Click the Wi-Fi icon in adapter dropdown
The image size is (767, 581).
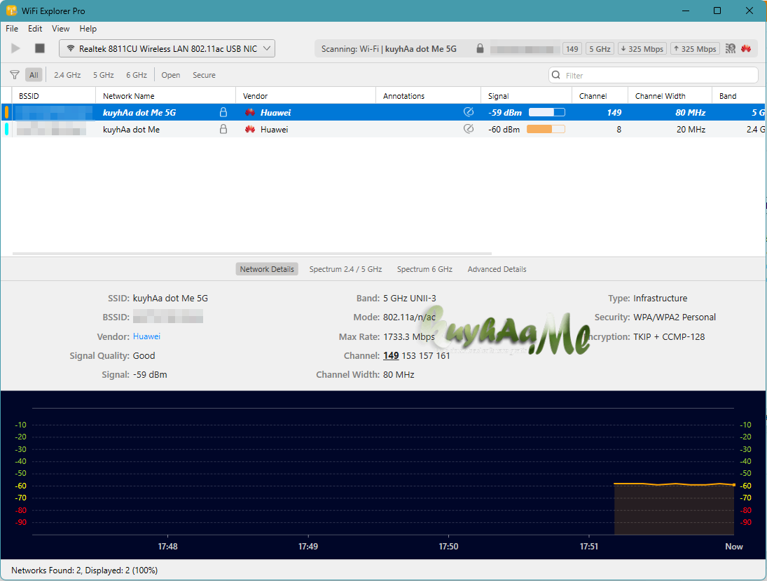(x=71, y=48)
